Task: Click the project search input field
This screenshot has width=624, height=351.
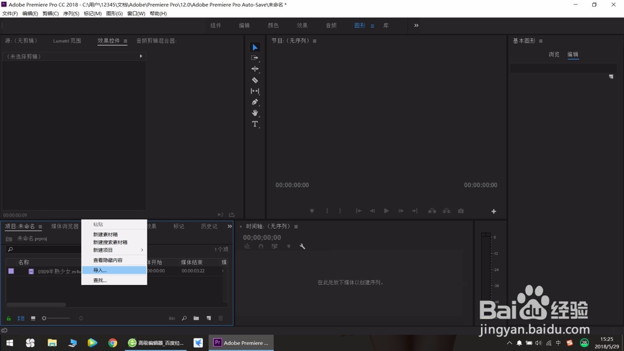Action: point(44,249)
